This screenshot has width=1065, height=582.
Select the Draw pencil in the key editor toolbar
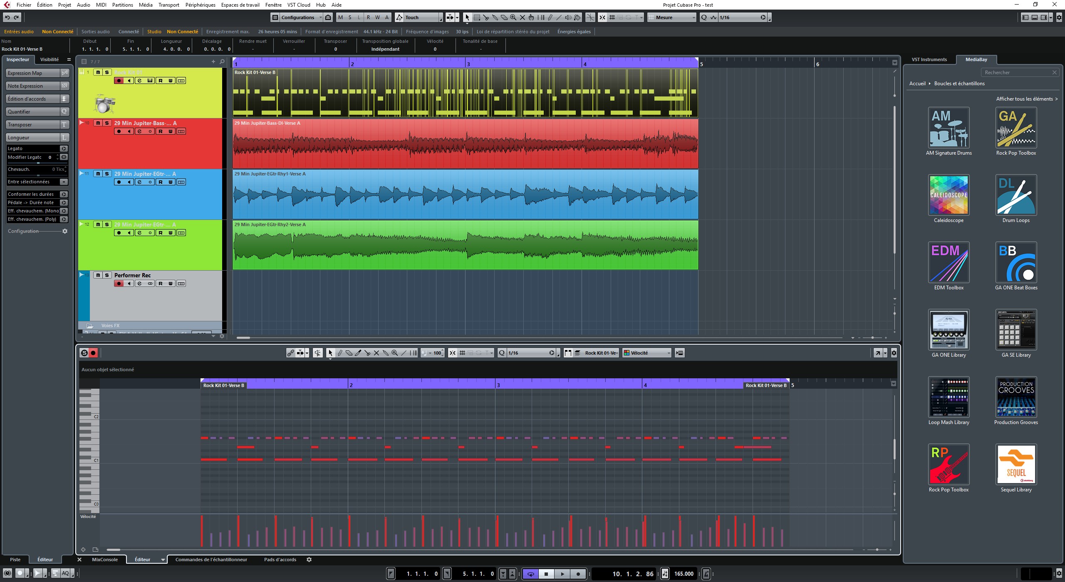[340, 353]
